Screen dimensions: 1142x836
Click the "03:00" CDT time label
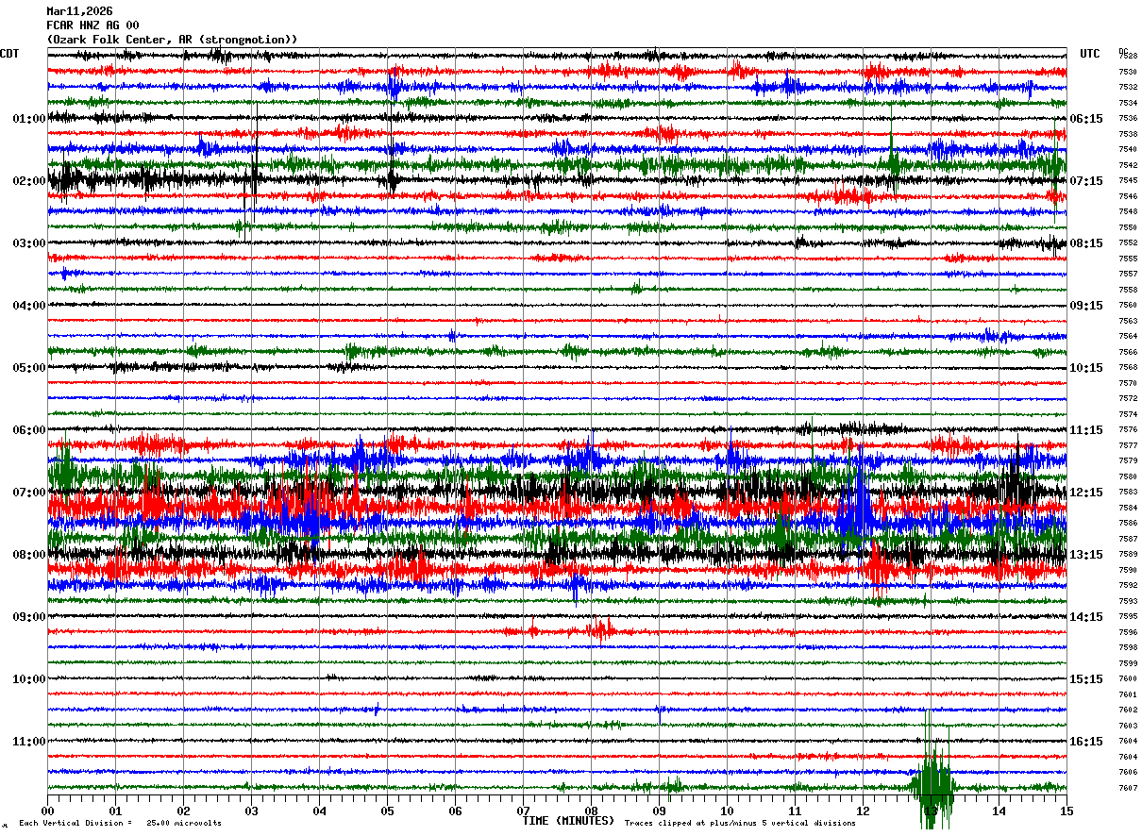point(29,243)
